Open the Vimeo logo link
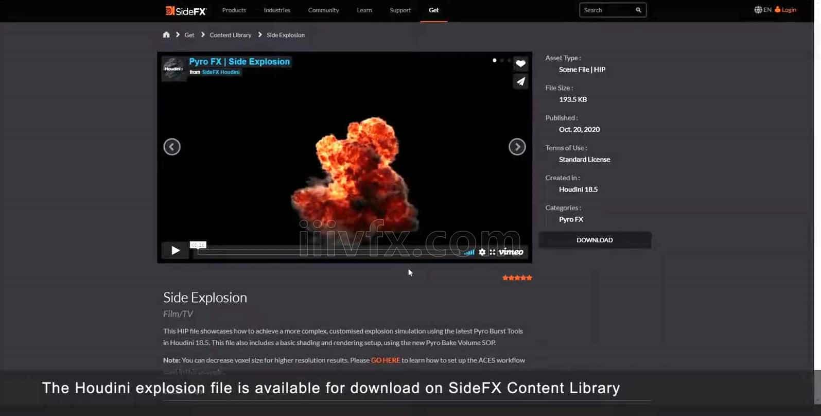The width and height of the screenshot is (821, 416). (511, 252)
